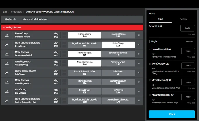Select Justine Braisaz-Bouchet 1.70 odds

pyautogui.click(x=118, y=101)
